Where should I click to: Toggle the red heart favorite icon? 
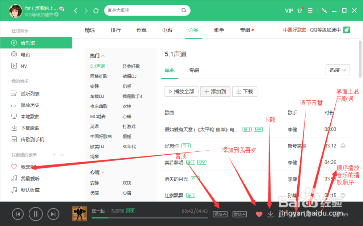coord(259,214)
